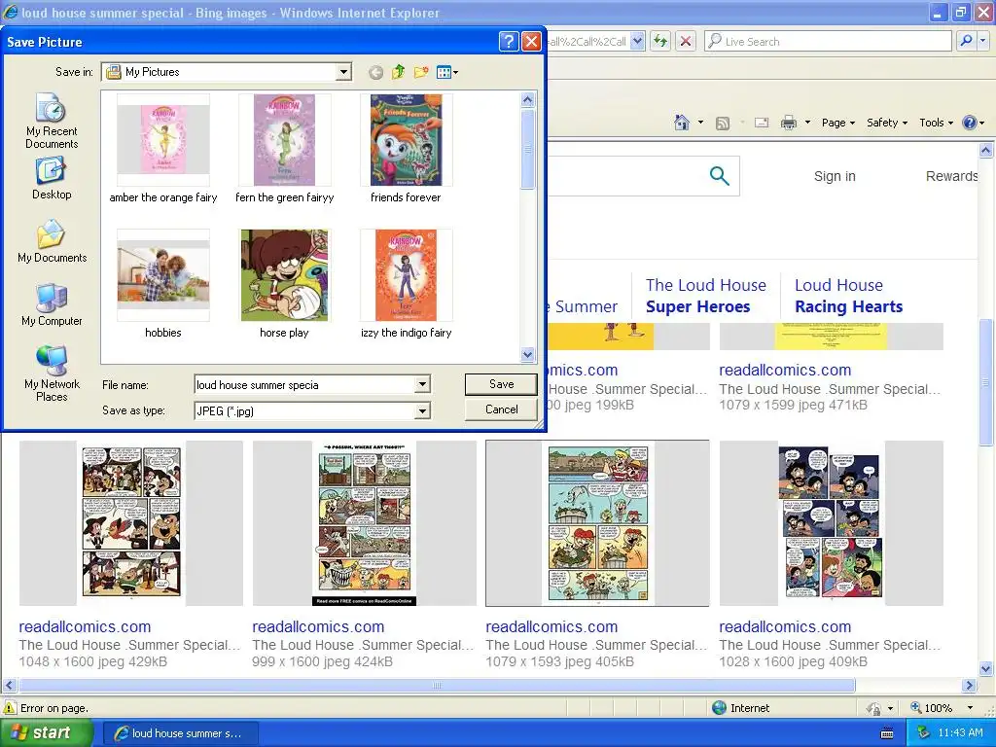Viewport: 996px width, 747px height.
Task: Click the Read Mail icon in IE toolbar
Action: (762, 123)
